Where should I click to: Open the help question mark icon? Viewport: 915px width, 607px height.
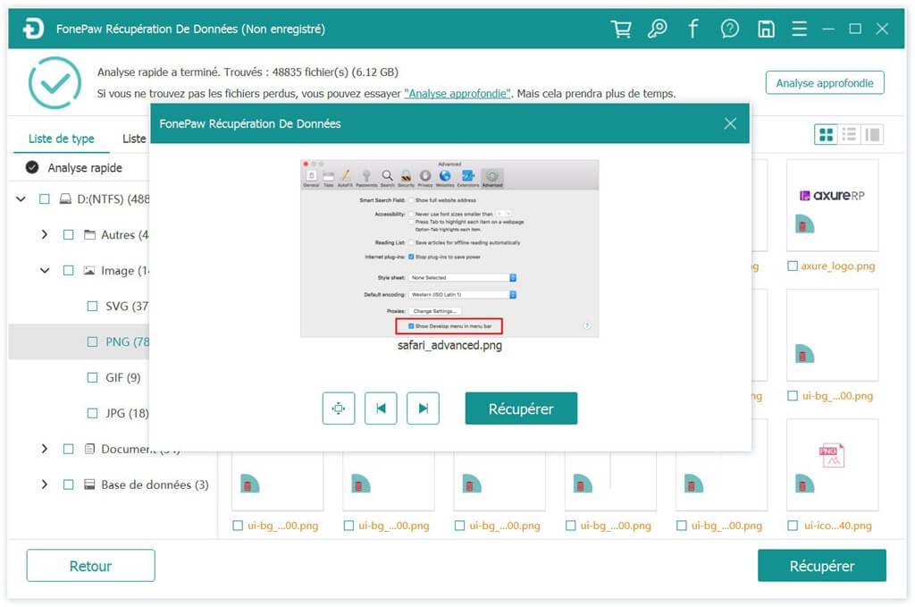click(729, 29)
